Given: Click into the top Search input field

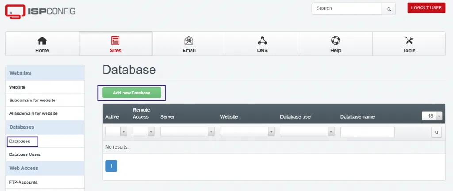Looking at the screenshot, I should point(347,9).
